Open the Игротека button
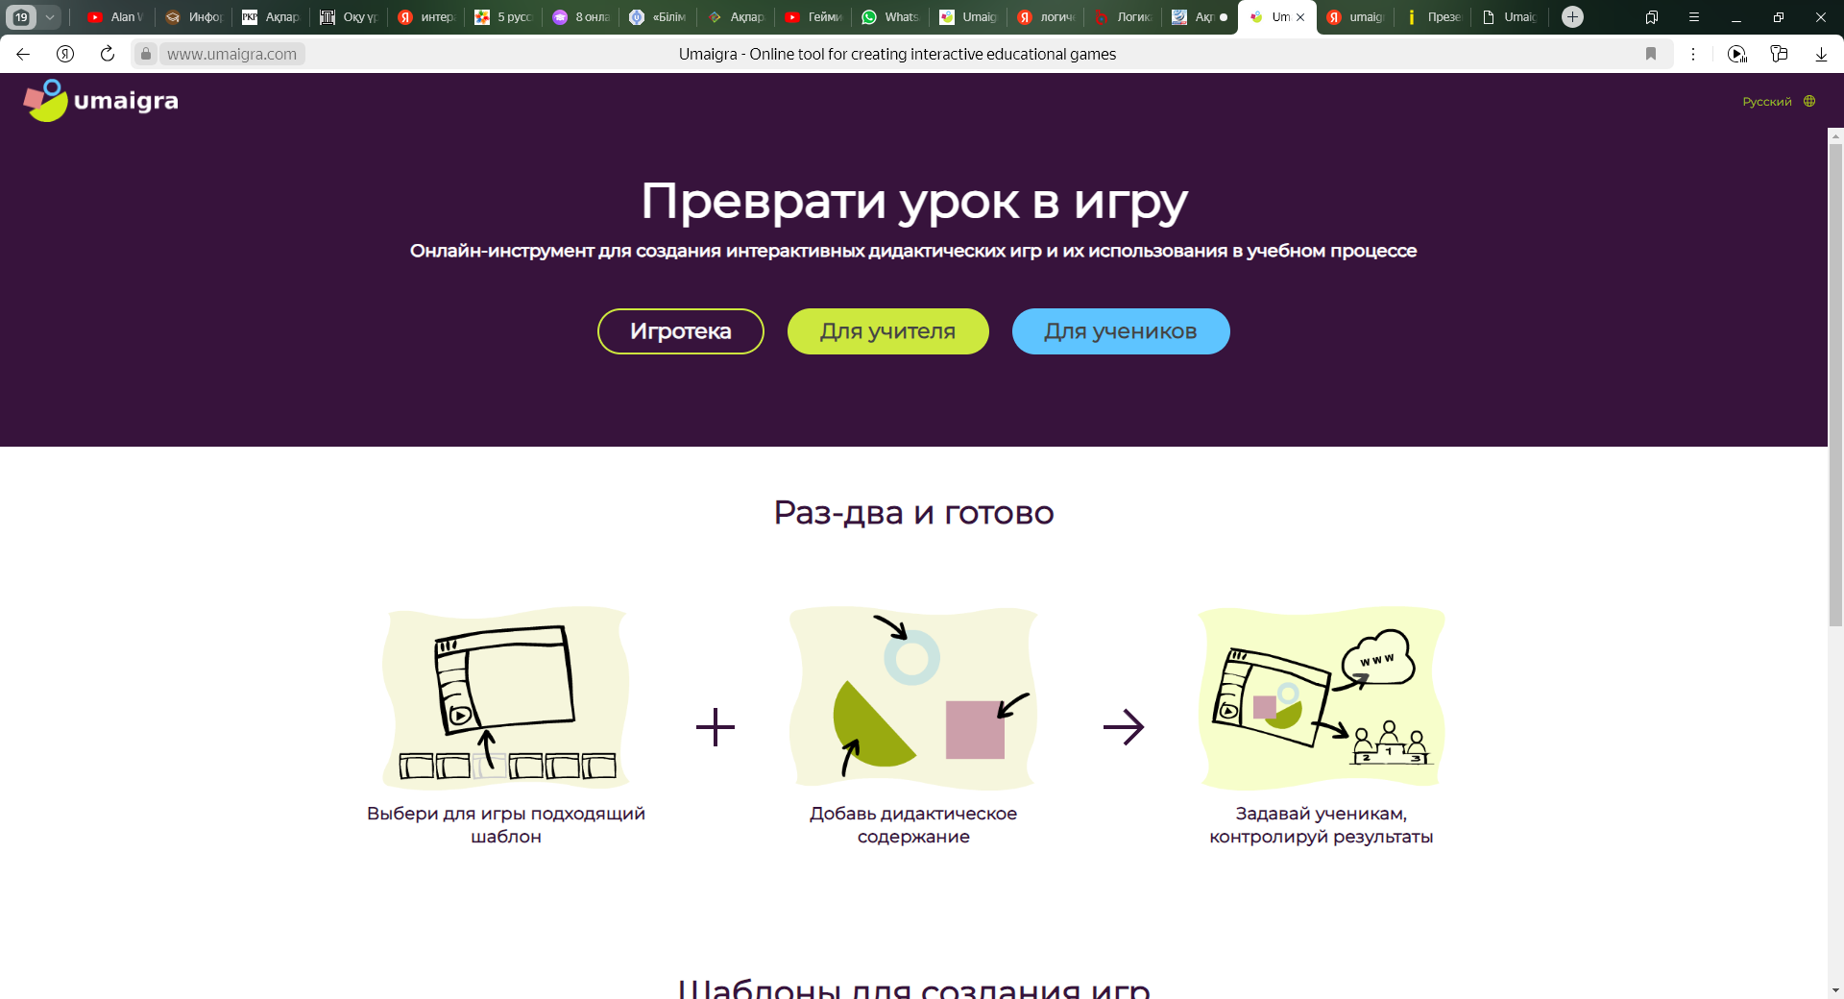1844x999 pixels. point(681,331)
